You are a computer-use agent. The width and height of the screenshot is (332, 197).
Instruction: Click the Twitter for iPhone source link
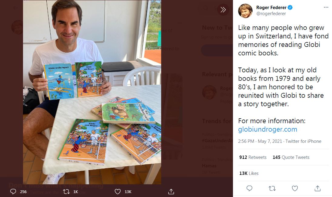303,141
